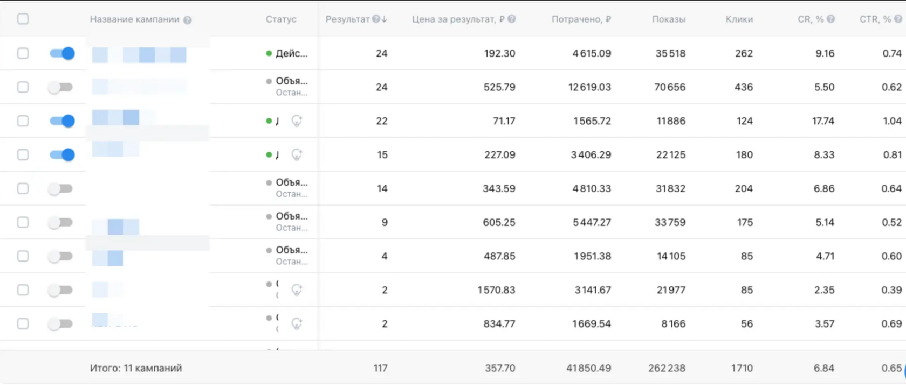Check the box for campaign with price 1570.83
The width and height of the screenshot is (906, 388).
[23, 290]
